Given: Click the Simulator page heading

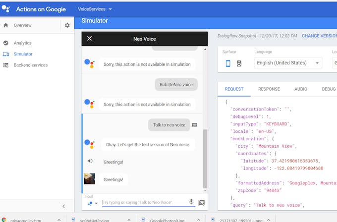Looking at the screenshot, I should tap(95, 21).
